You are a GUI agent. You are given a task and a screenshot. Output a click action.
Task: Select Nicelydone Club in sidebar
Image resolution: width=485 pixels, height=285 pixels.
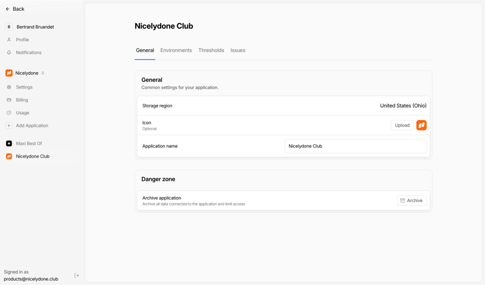pyautogui.click(x=33, y=156)
